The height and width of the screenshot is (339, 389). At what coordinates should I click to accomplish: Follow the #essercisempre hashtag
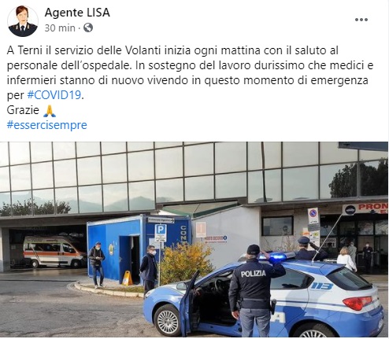46,125
